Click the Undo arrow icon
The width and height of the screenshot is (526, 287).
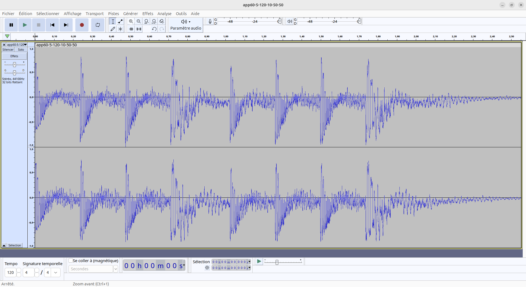click(154, 29)
